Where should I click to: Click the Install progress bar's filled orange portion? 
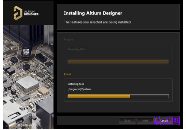pos(99,96)
